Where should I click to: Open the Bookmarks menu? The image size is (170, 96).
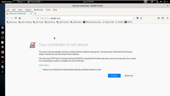coord(39,10)
